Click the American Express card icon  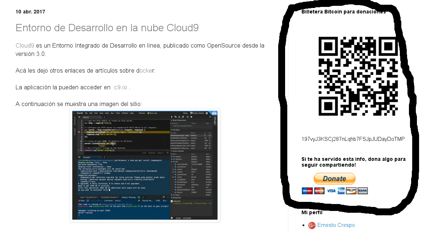tap(341, 191)
